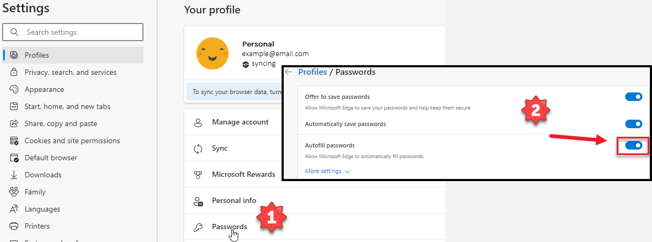Click the Languages icon in sidebar
This screenshot has height=242, width=652.
pyautogui.click(x=14, y=209)
